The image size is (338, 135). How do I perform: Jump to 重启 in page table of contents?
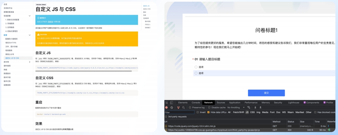point(145,12)
